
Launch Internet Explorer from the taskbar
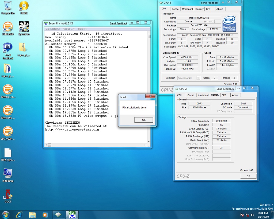click(x=19, y=215)
